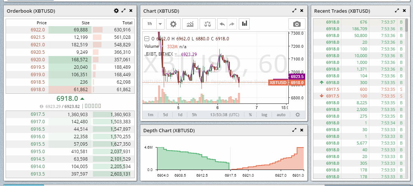Screen dimensions: 413x186
Task: Change the chart bar style
Action: point(244,24)
